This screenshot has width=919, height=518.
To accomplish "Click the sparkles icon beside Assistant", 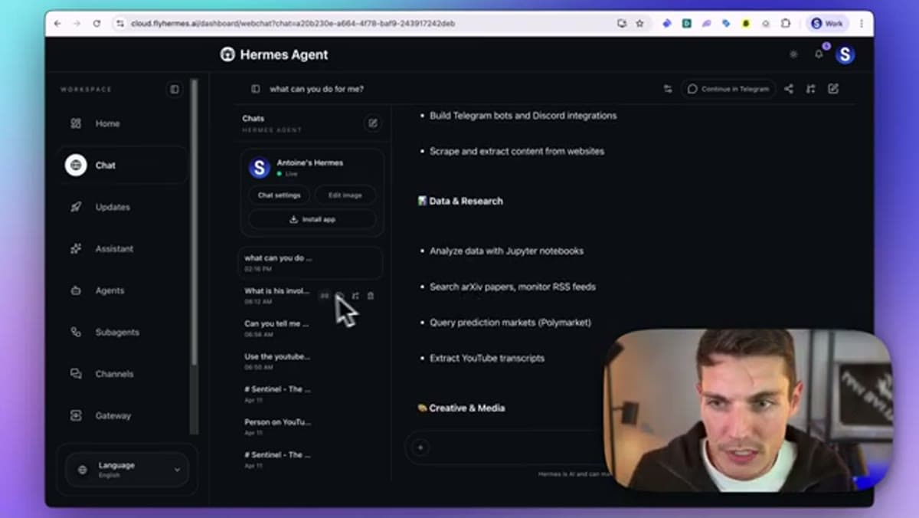I will 76,248.
